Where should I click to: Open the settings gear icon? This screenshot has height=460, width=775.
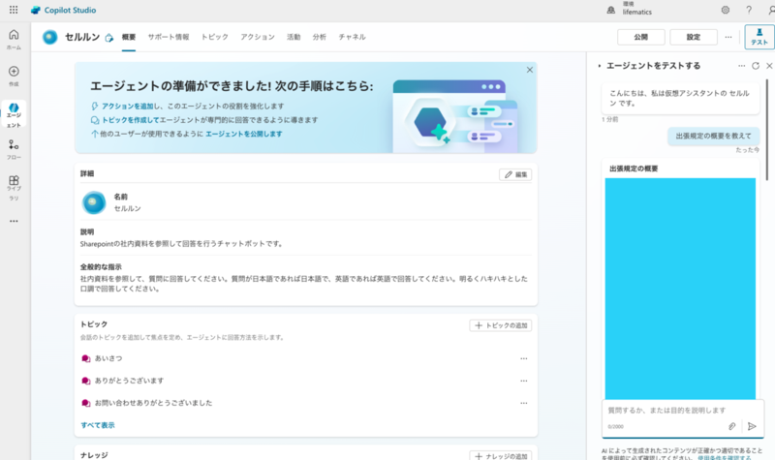(x=725, y=10)
